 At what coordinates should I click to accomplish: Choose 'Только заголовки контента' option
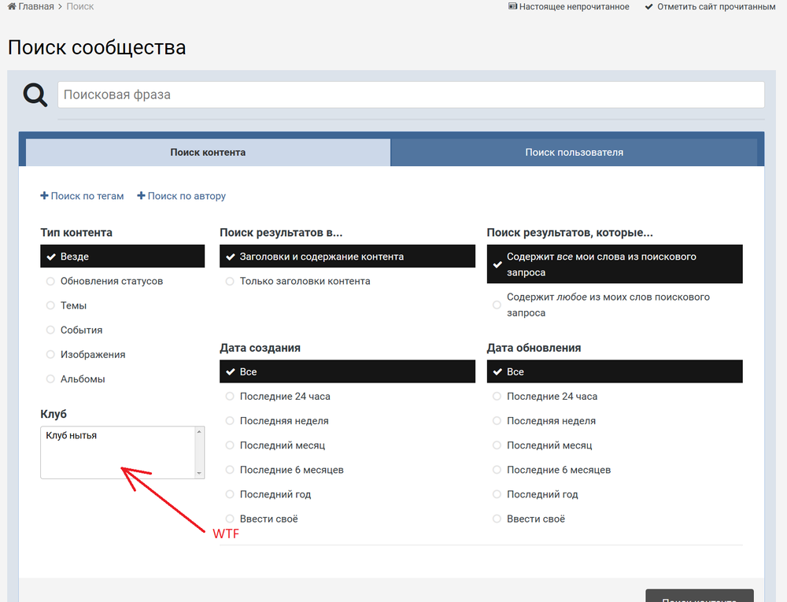(x=305, y=281)
